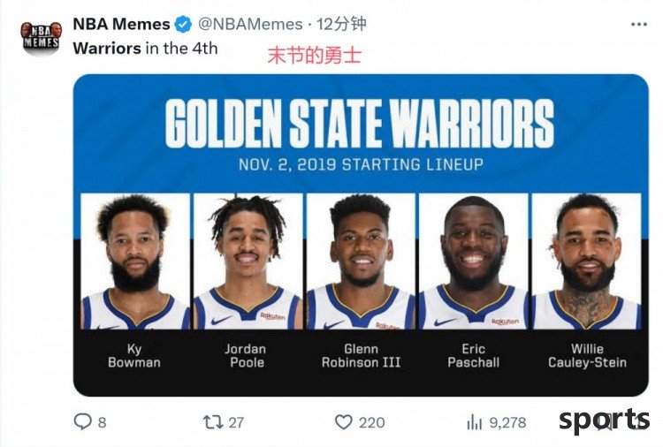Click the NBA Memes display name
Screen dimensions: 663x447
121,24
